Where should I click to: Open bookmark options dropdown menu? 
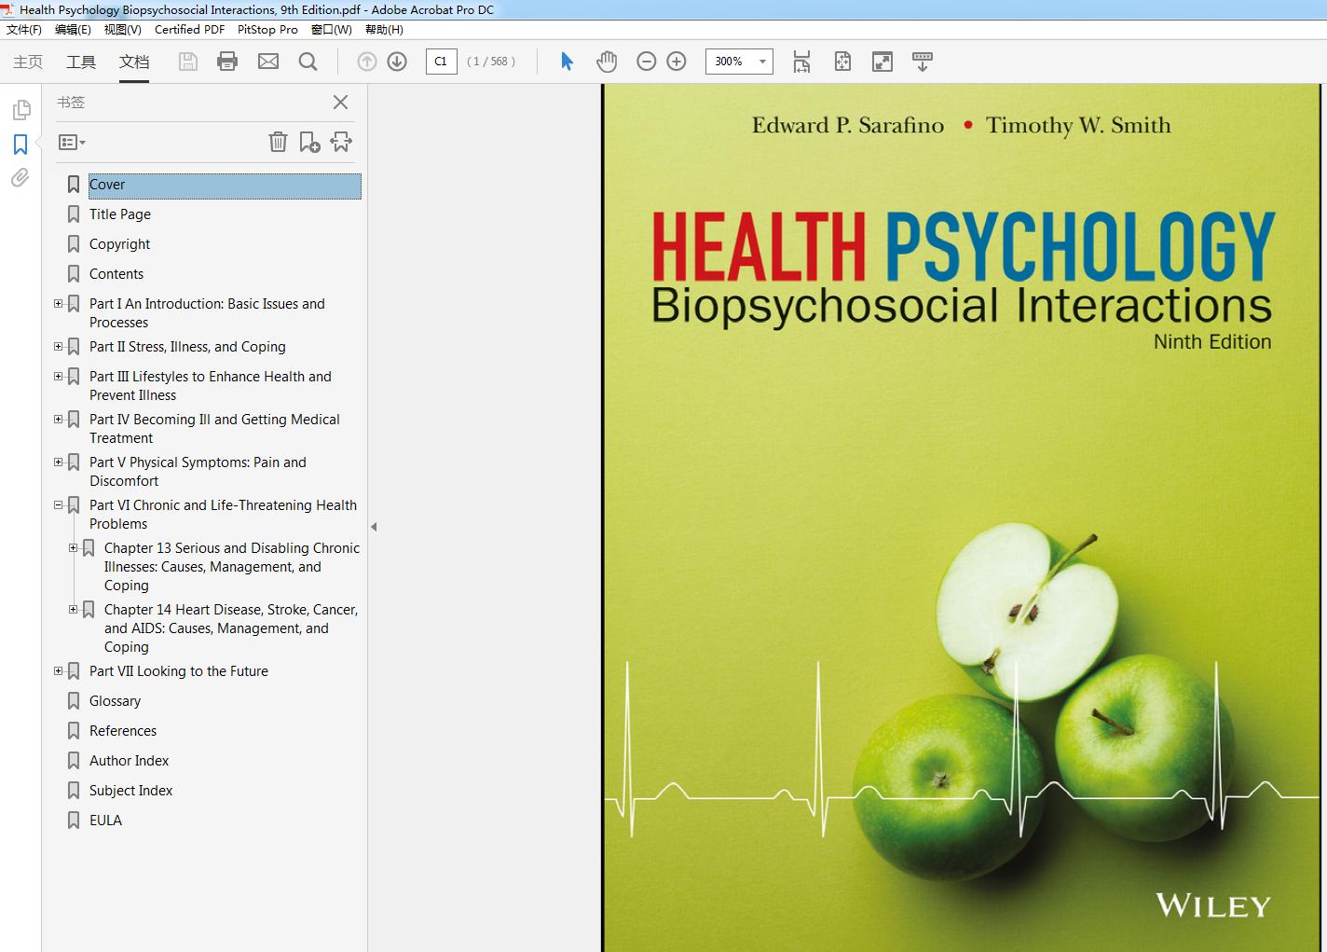point(72,143)
